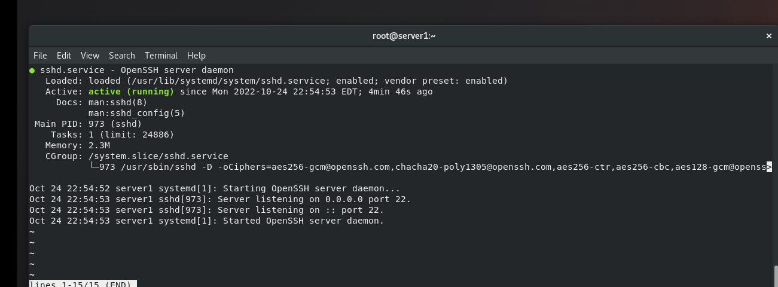Close the root@server1 terminal window
778x287 pixels.
click(x=769, y=36)
